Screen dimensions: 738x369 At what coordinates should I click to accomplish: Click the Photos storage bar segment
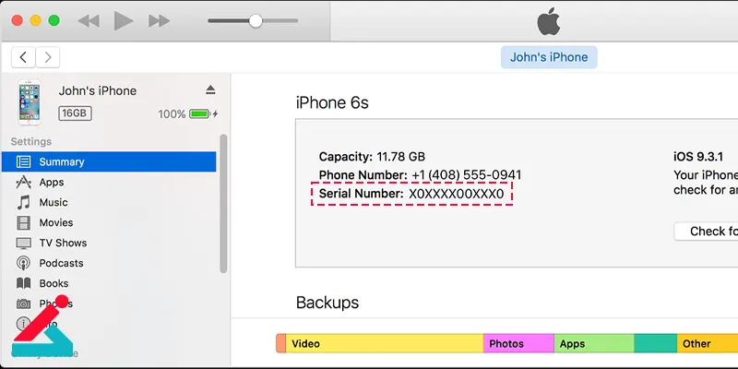click(518, 343)
